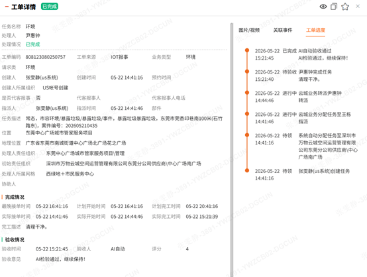Click creator 张雯静(us系统) in 创建人 row
Image resolution: width=367 pixels, height=277 pixels.
click(x=42, y=78)
